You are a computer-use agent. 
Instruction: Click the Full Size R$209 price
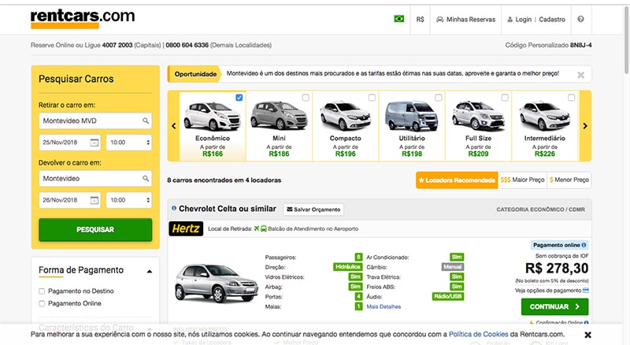(478, 154)
